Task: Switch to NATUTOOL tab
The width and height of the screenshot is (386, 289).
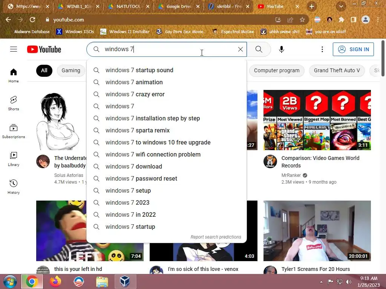Action: (129, 7)
